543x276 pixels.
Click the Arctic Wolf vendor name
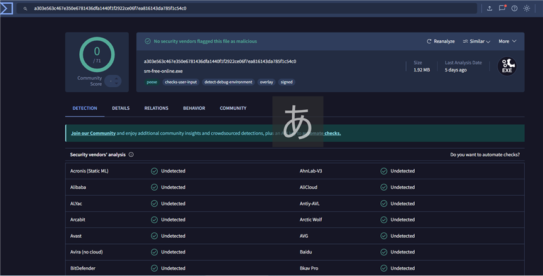[x=310, y=220]
